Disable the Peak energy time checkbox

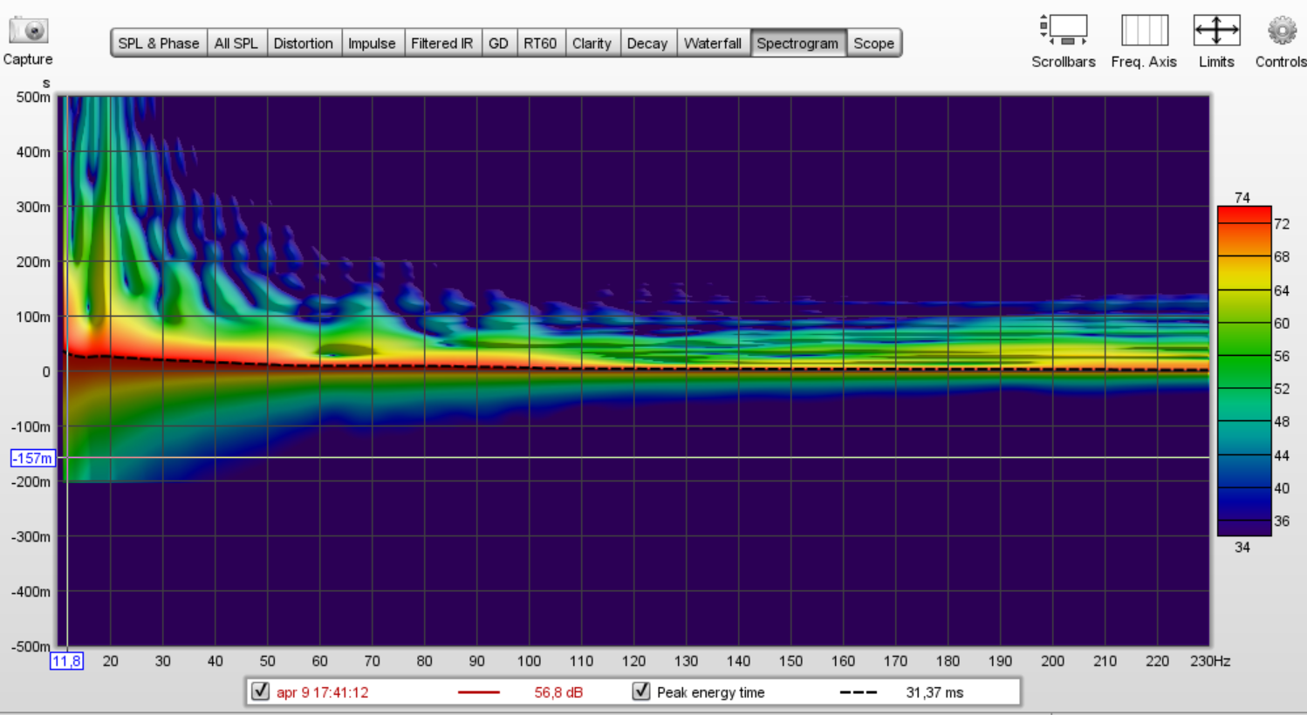click(641, 691)
